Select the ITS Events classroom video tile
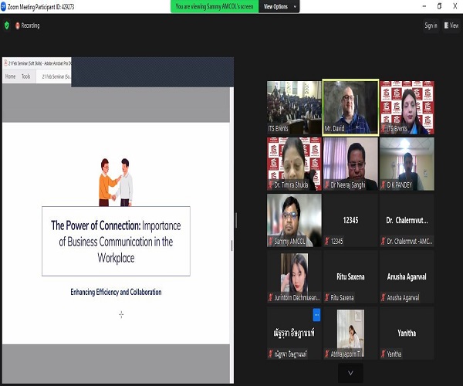The image size is (463, 386). click(x=294, y=107)
